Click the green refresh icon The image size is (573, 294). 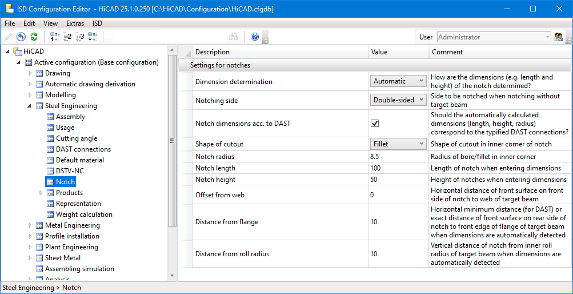pyautogui.click(x=34, y=37)
